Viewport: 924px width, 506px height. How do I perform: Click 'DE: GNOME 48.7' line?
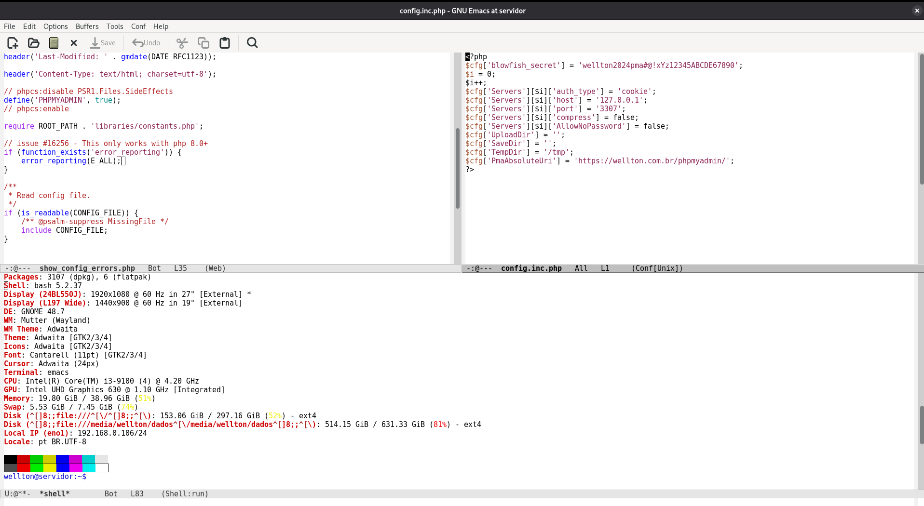point(34,312)
